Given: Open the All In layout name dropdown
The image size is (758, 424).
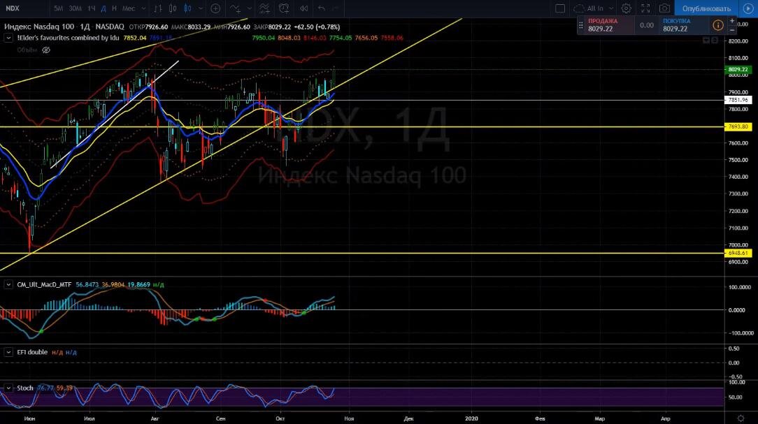Looking at the screenshot, I should click(x=600, y=8).
